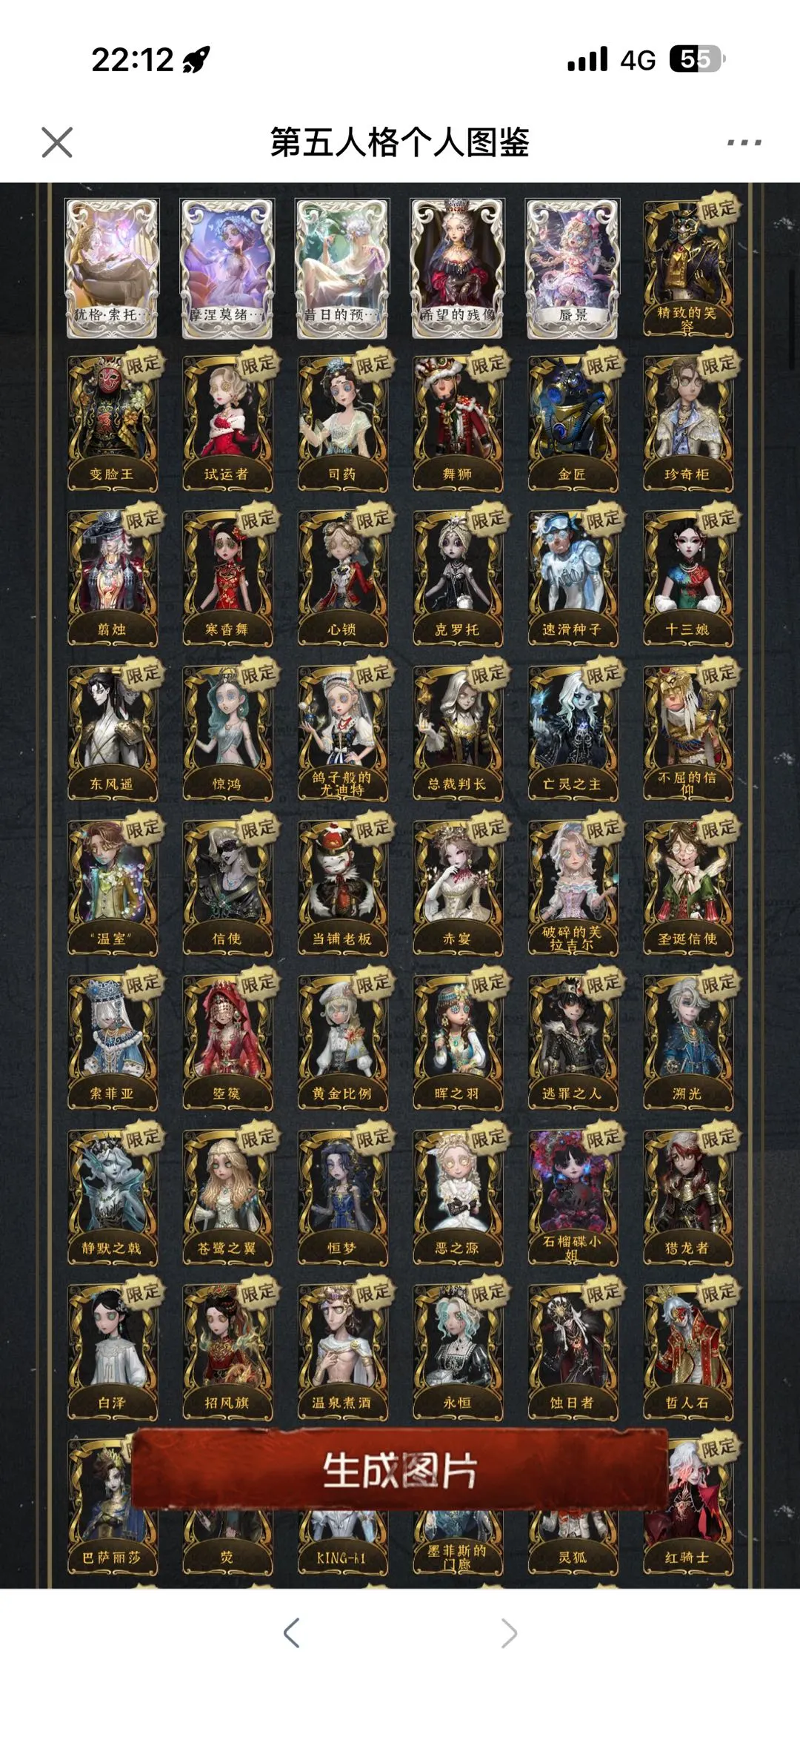Screen dimensions: 800x1740
Task: Tap the 东风遥 costume card
Action: [x=112, y=733]
